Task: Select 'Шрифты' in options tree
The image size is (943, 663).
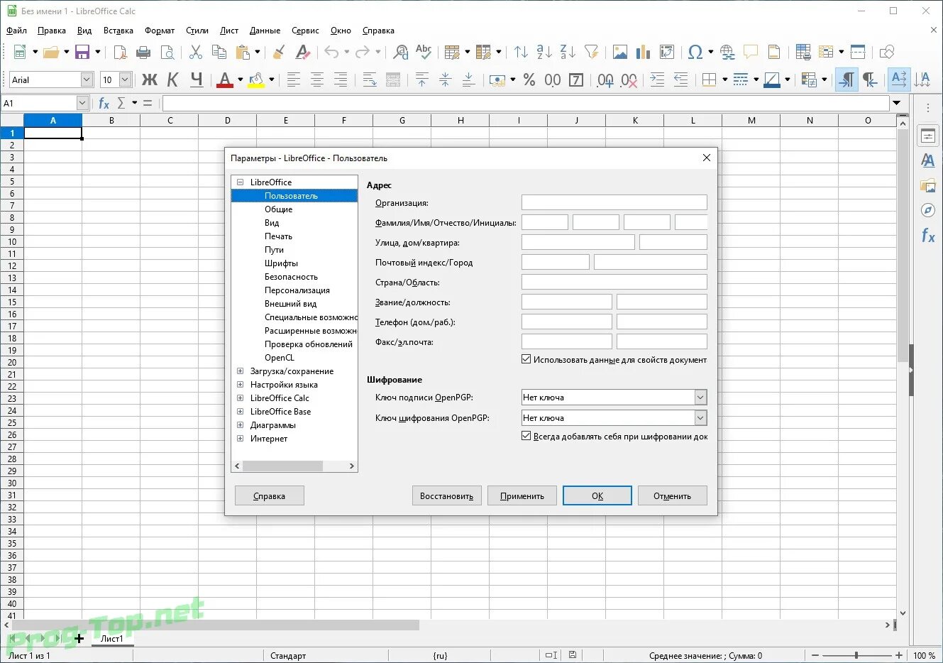Action: tap(281, 263)
